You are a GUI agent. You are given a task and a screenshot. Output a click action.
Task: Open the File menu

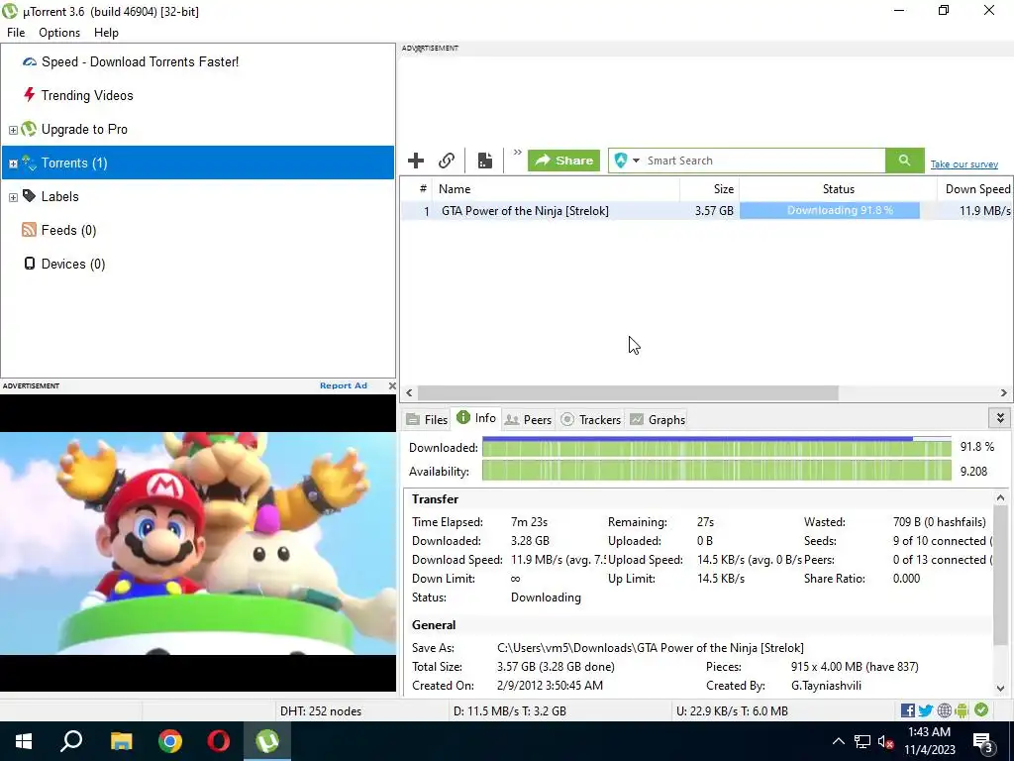point(16,33)
